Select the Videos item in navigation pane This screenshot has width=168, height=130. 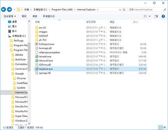[x=12, y=31]
